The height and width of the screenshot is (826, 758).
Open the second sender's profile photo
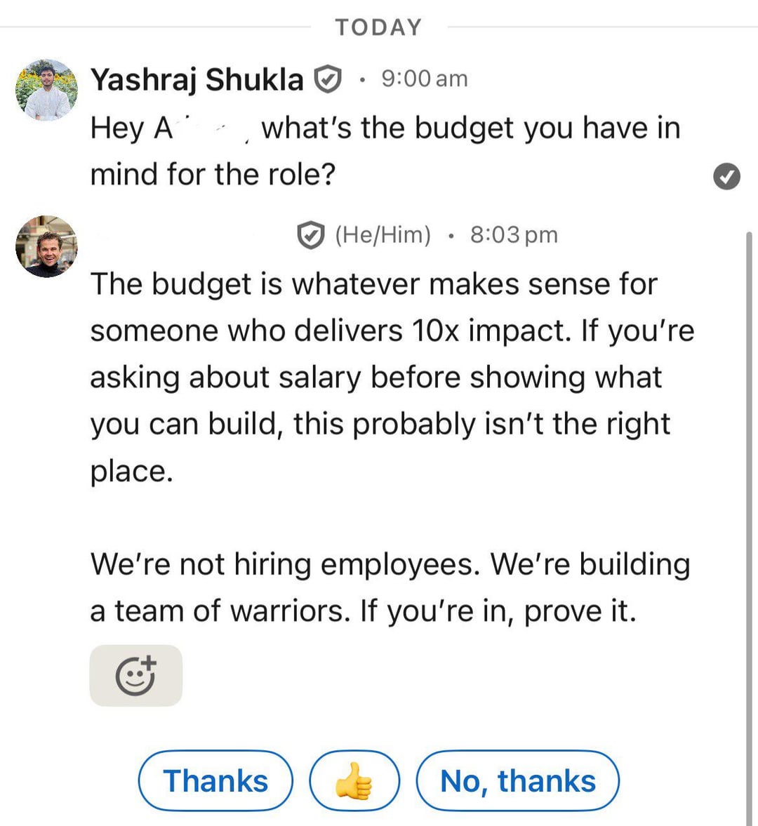pyautogui.click(x=46, y=246)
